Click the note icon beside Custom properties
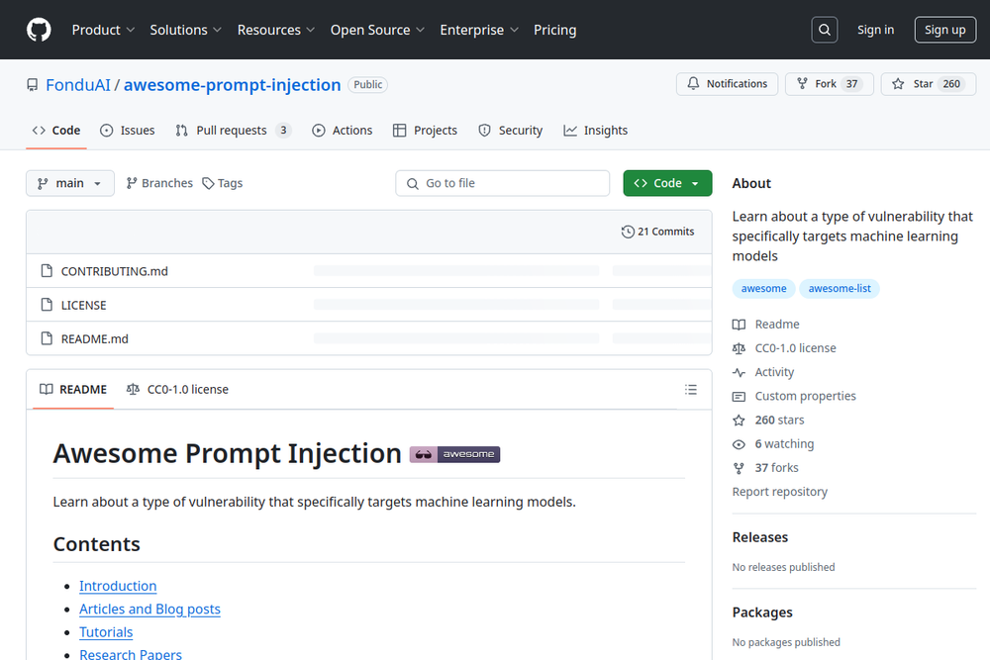990x660 pixels. click(739, 396)
